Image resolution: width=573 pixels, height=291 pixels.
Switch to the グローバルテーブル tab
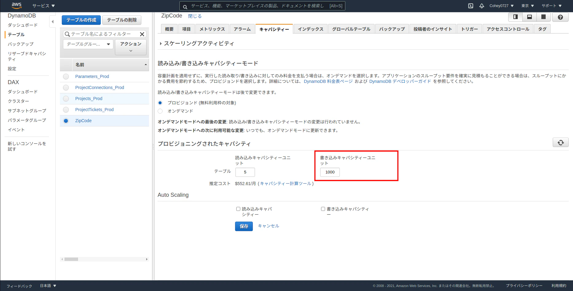[x=351, y=29]
